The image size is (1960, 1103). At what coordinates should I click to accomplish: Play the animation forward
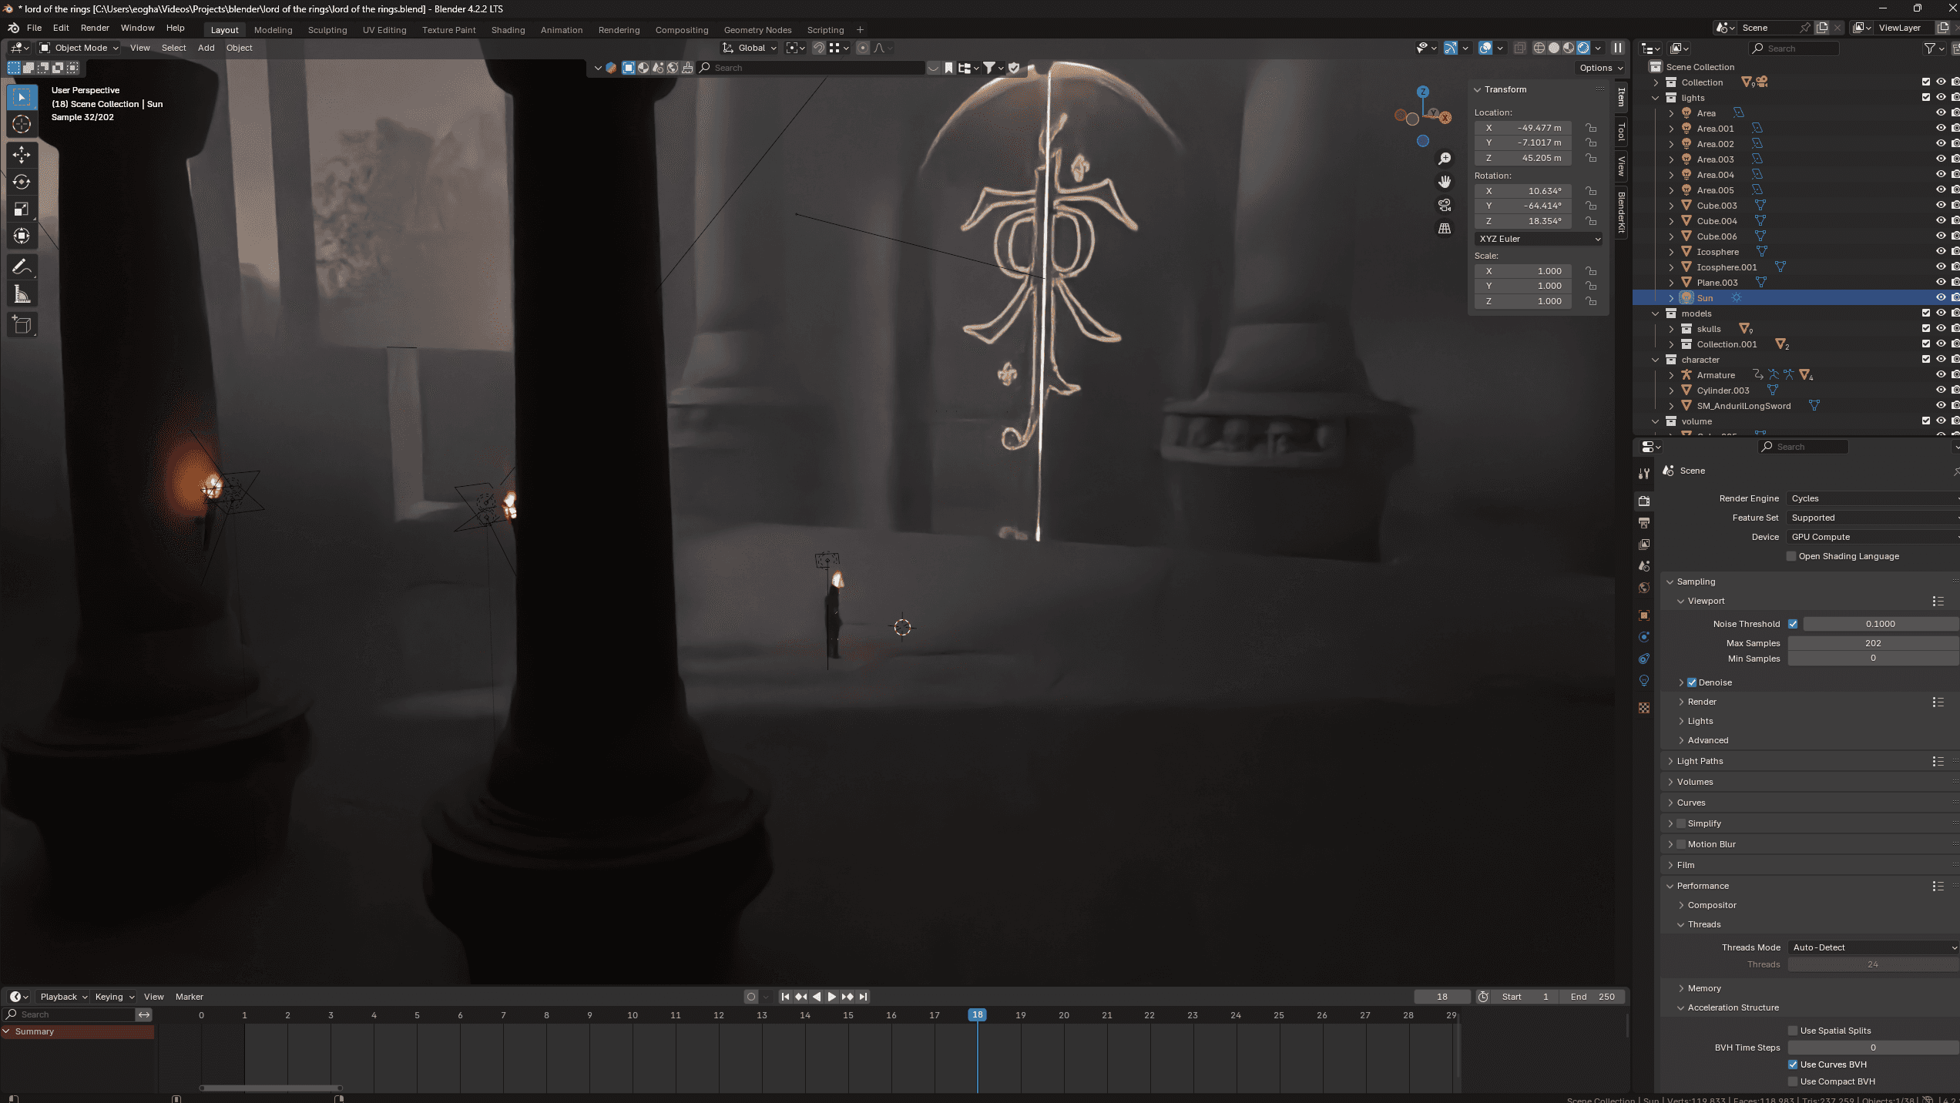point(832,997)
